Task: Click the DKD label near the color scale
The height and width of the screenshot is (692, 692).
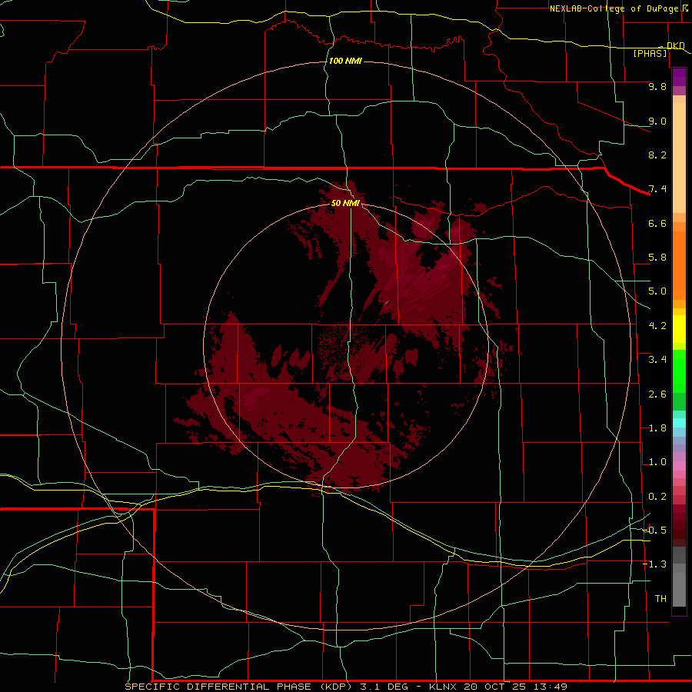Action: [676, 45]
